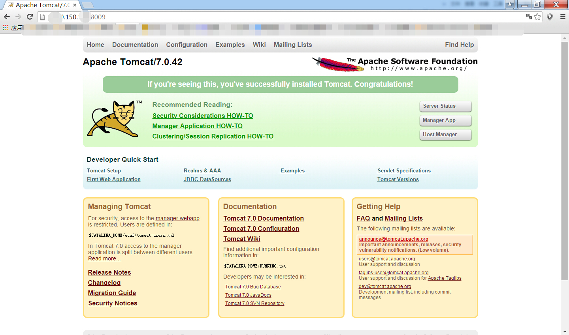Open the Changelog link
This screenshot has height=335, width=569.
pyautogui.click(x=104, y=283)
